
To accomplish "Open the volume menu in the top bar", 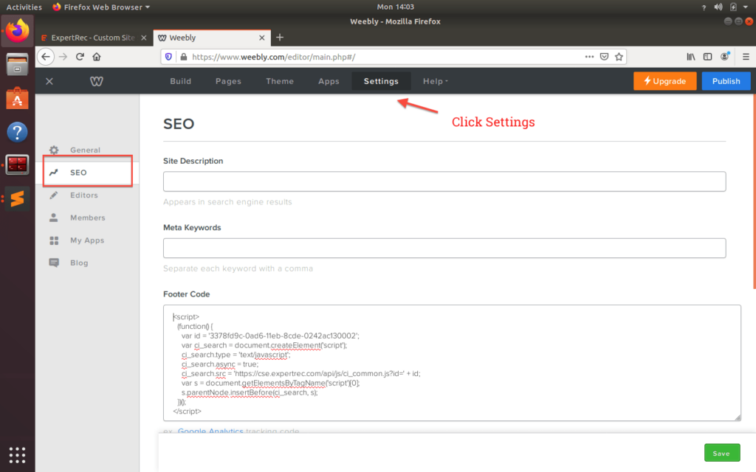I will (718, 7).
